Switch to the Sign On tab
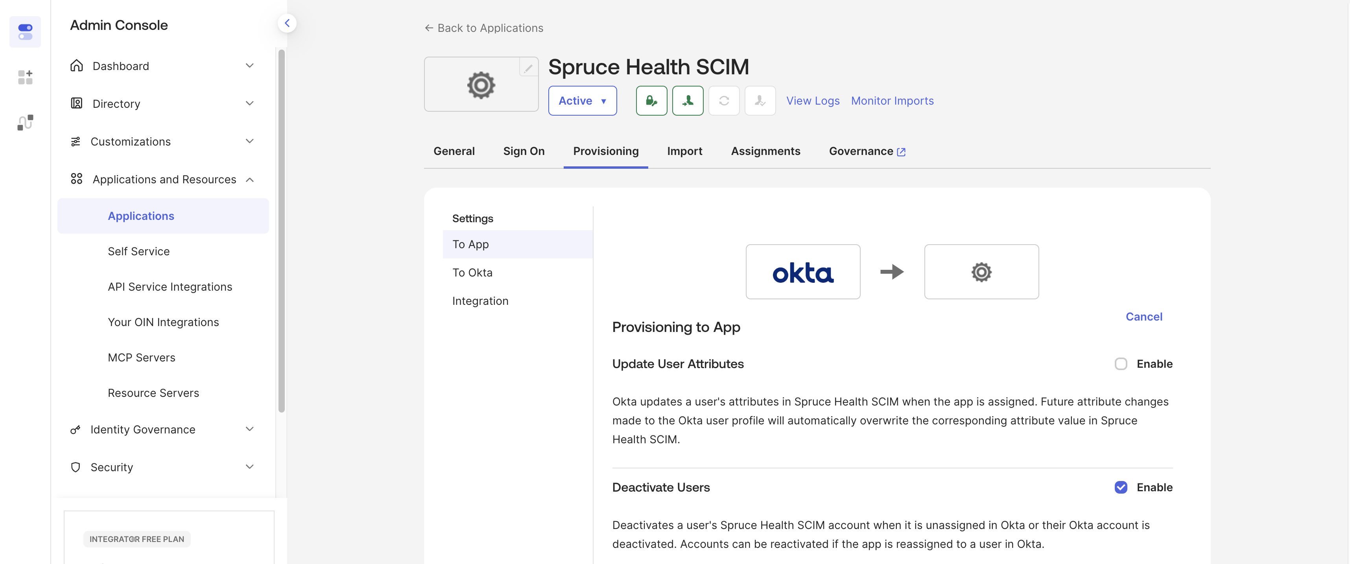Screen dimensions: 1350x564 tap(524, 151)
